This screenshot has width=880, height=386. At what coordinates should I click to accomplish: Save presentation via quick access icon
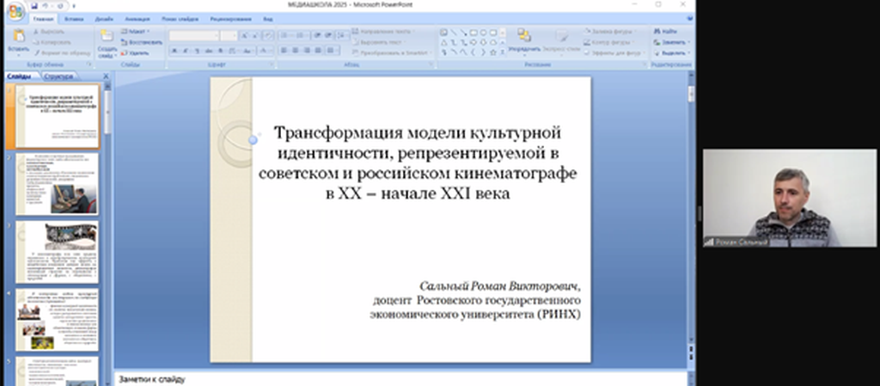tap(34, 5)
